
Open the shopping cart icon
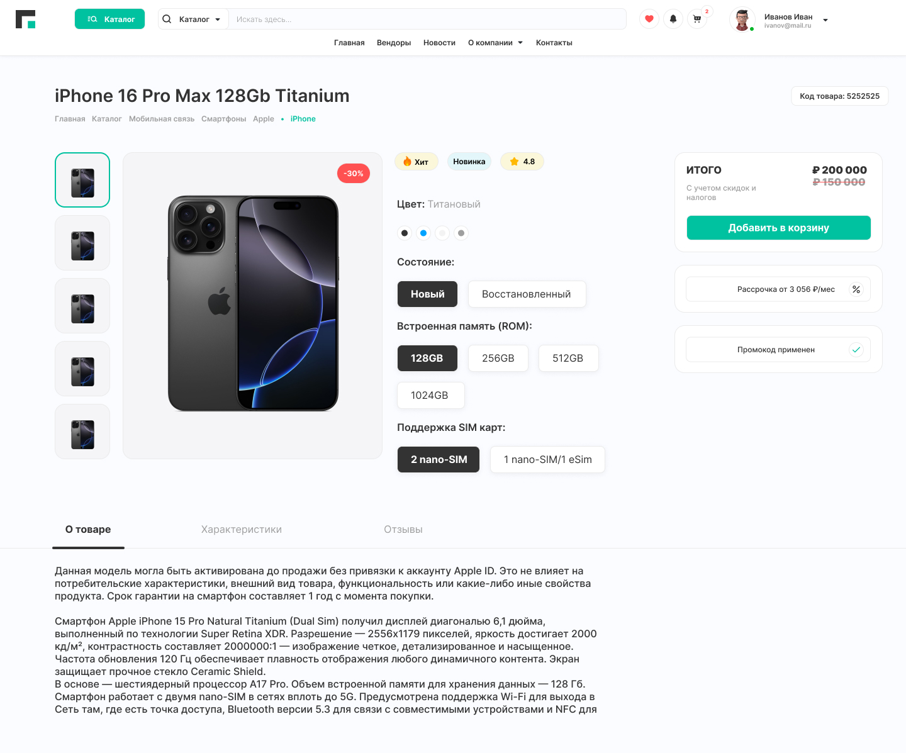point(696,19)
